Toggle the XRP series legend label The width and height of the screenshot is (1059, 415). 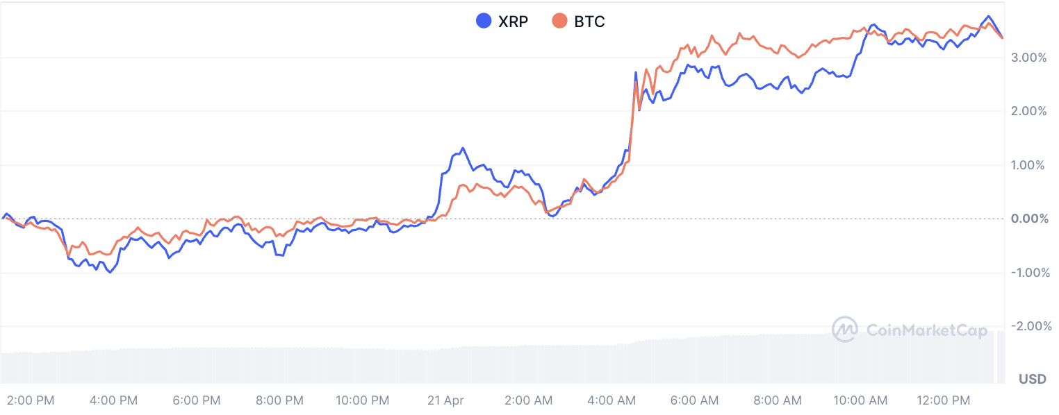[x=513, y=22]
